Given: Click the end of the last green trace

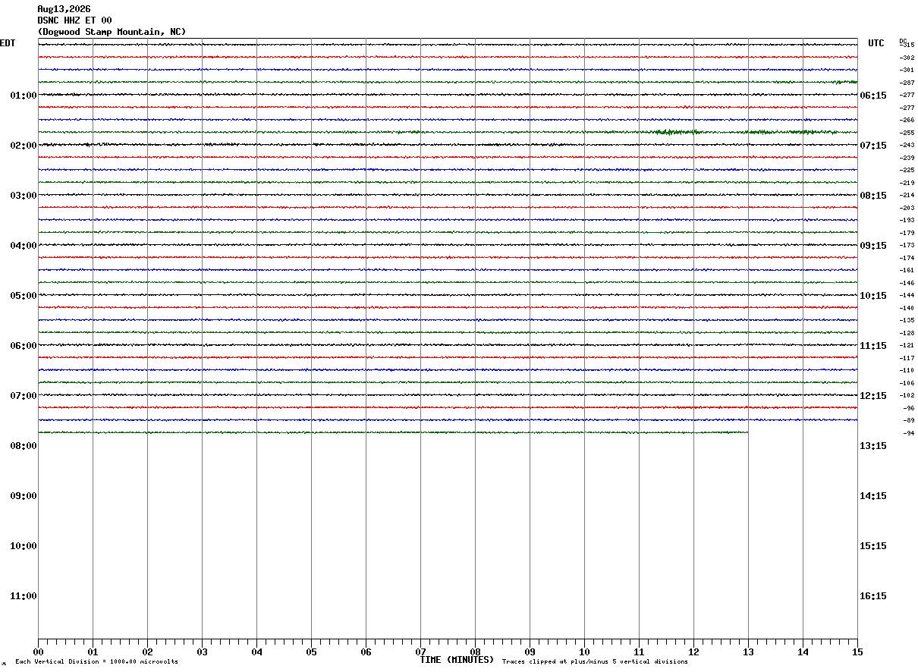Looking at the screenshot, I should point(747,432).
